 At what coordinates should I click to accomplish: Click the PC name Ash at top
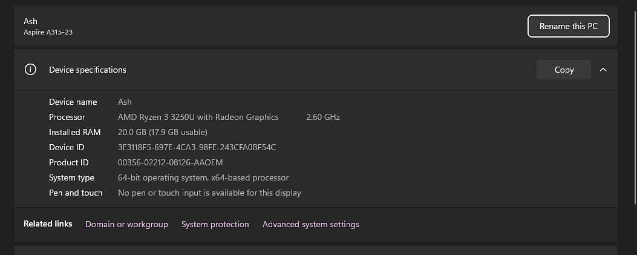(x=30, y=21)
